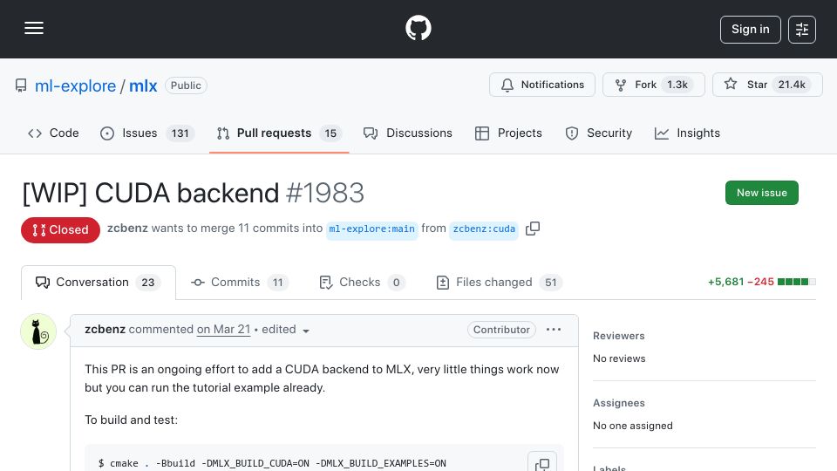
Task: Click the Sign in button
Action: (750, 30)
